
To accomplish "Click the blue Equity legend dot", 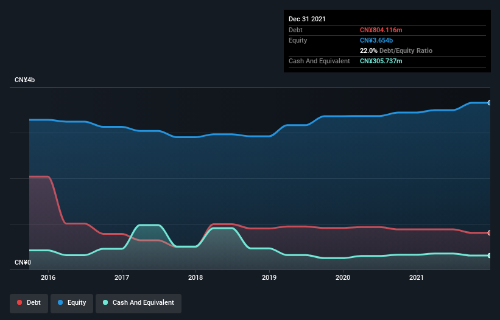I will click(x=60, y=302).
